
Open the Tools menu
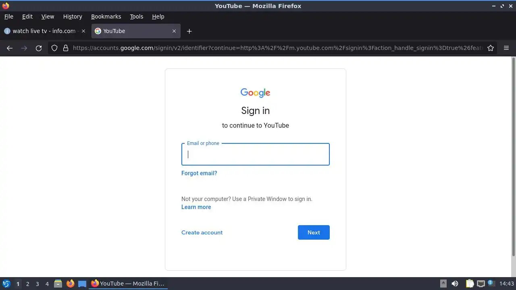click(137, 17)
